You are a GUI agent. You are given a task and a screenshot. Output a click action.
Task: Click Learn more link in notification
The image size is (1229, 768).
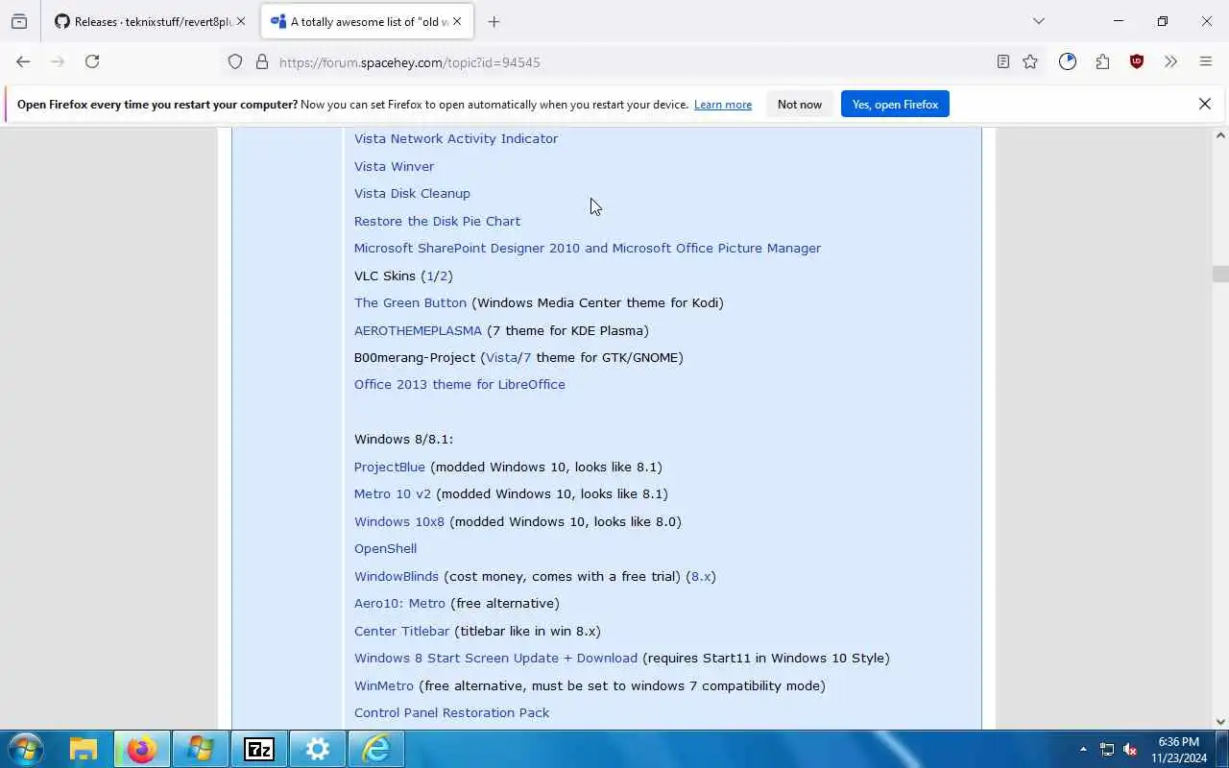point(723,105)
